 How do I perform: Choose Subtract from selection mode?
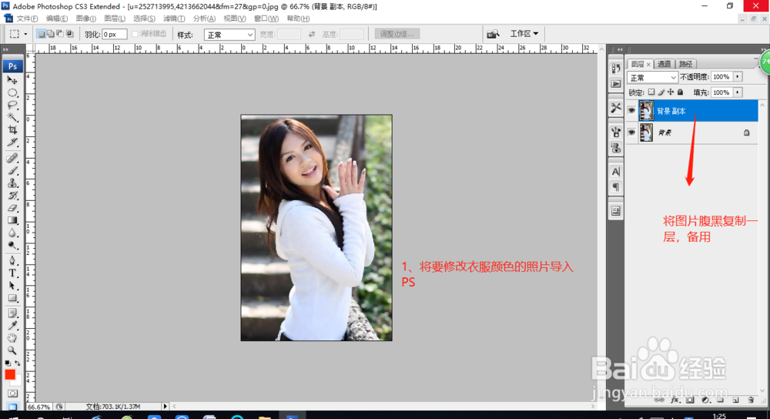(60, 34)
